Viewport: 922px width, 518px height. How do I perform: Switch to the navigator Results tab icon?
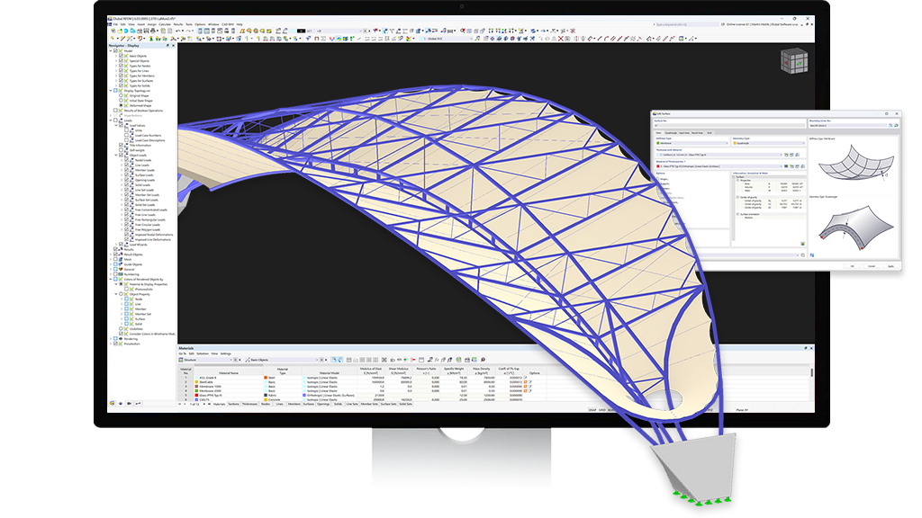(138, 404)
